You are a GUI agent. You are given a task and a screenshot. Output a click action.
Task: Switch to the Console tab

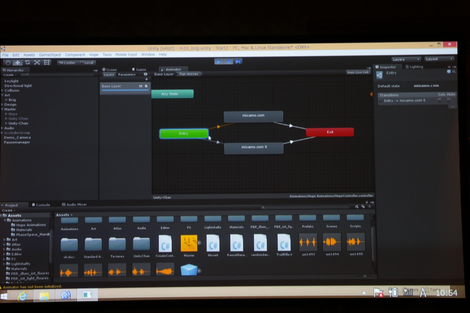click(41, 205)
